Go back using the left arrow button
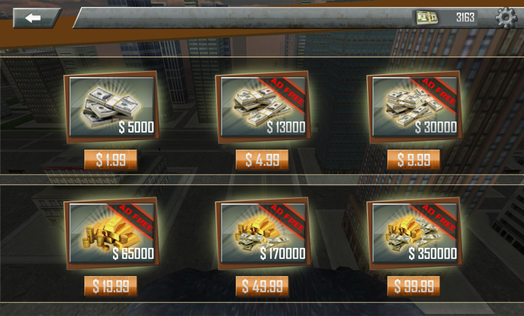524x316 pixels. pyautogui.click(x=37, y=18)
